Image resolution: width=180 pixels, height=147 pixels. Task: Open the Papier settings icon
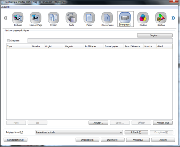coord(89,18)
